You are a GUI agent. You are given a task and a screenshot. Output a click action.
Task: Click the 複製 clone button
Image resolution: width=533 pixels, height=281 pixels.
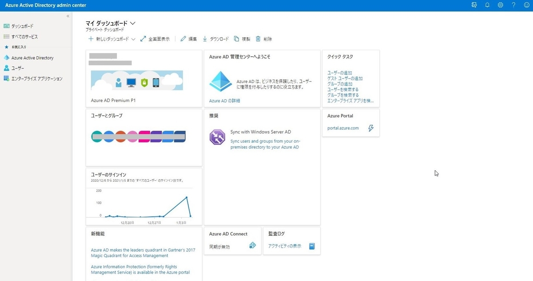242,39
